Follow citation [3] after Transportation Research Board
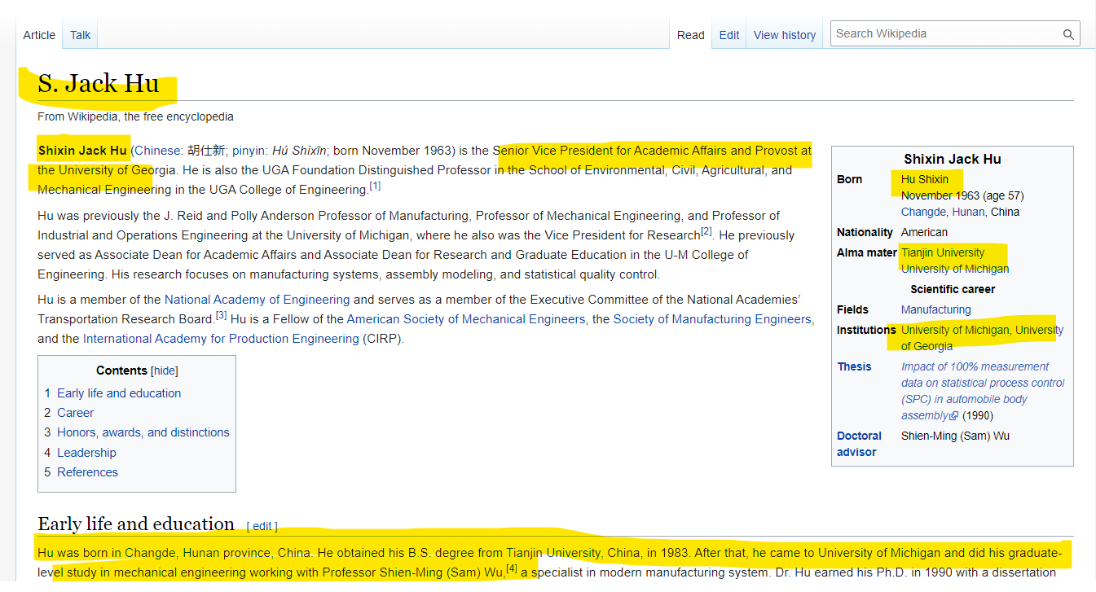Viewport: 1096px width, 592px height. tap(221, 316)
